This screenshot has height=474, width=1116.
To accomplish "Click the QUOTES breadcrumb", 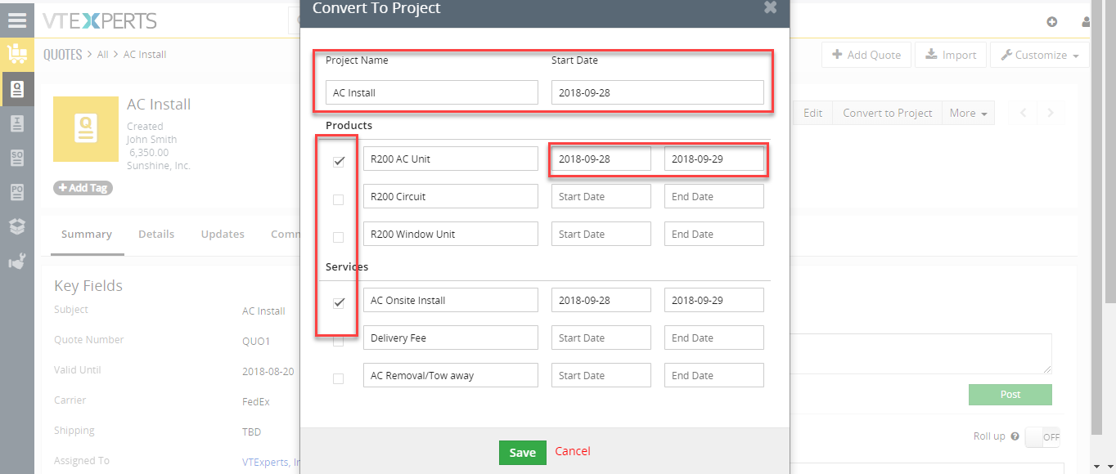I will [63, 54].
